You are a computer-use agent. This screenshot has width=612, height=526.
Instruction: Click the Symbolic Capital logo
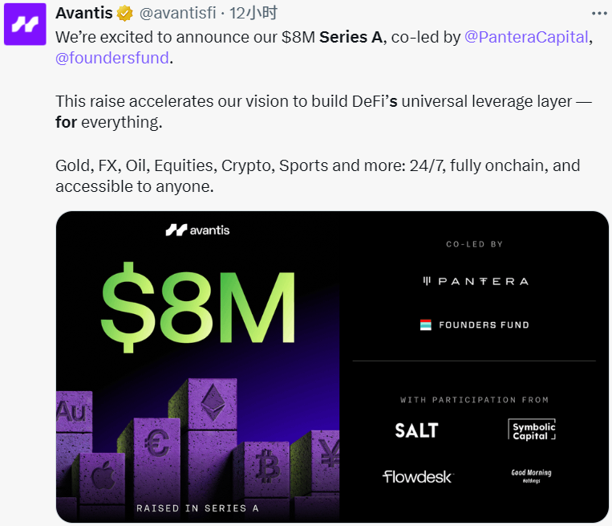(x=533, y=430)
